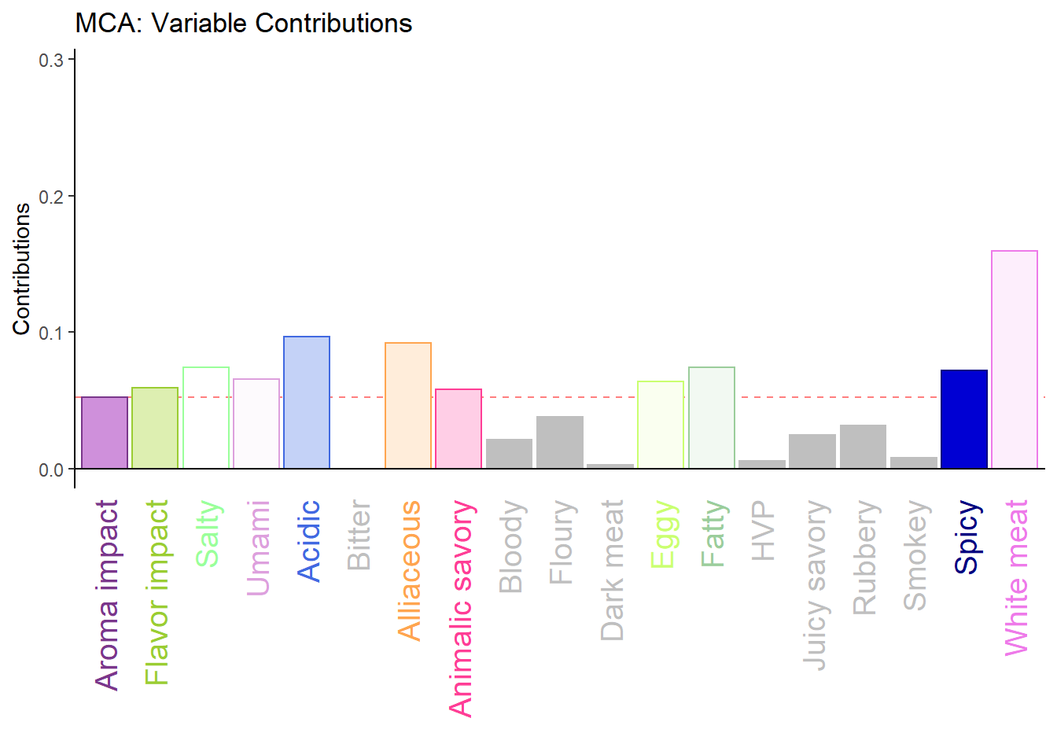Select the Smokey axis label

click(x=915, y=555)
